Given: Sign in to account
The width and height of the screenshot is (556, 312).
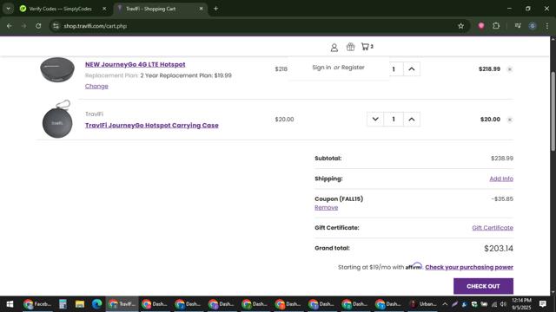Looking at the screenshot, I should point(321,68).
